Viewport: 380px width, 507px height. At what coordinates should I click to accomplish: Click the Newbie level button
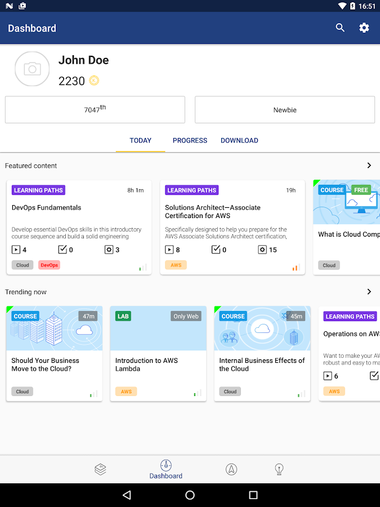click(285, 110)
